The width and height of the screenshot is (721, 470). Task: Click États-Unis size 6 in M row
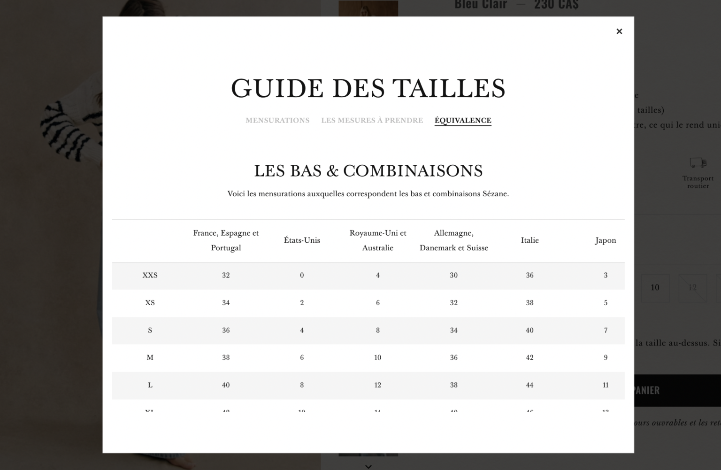click(x=302, y=358)
